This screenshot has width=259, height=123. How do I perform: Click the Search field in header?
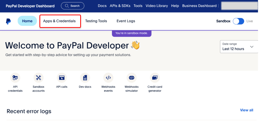tap(72, 6)
